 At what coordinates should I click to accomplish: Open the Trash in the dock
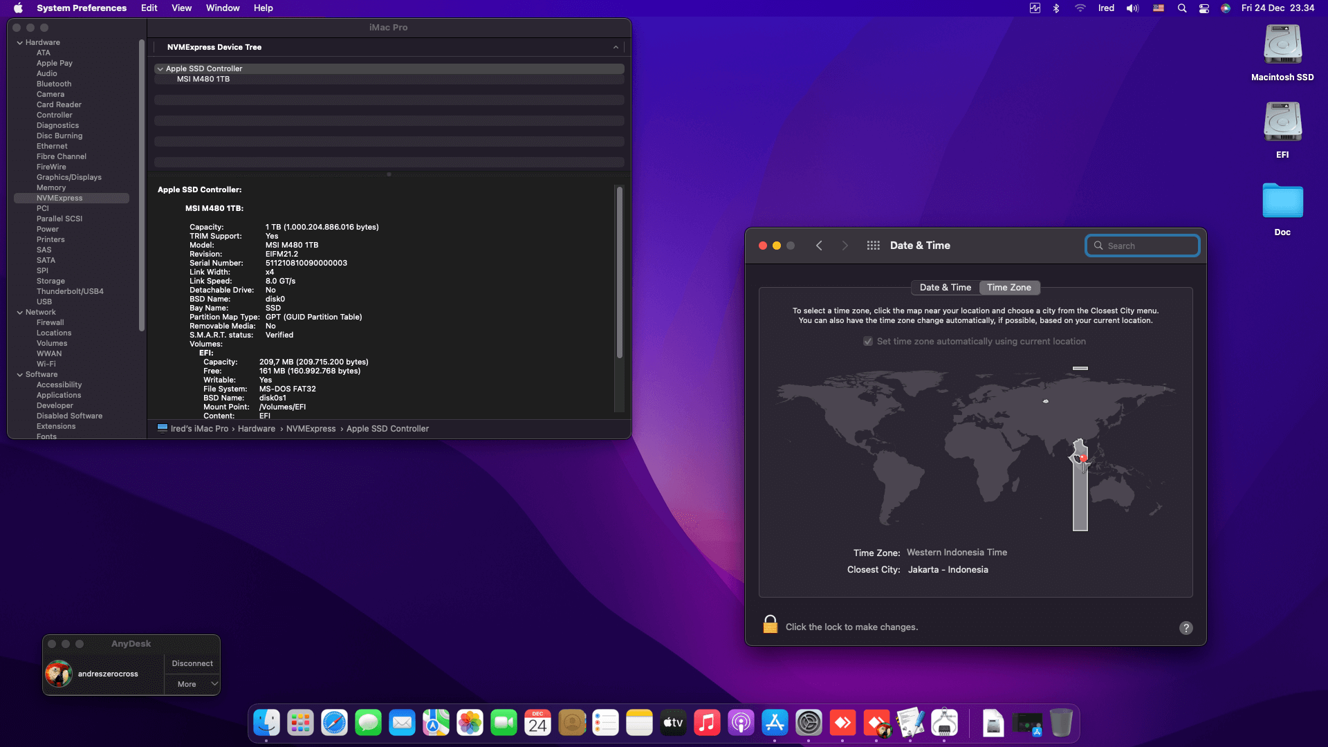click(1061, 723)
